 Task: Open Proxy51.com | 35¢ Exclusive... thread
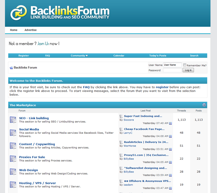(146, 155)
